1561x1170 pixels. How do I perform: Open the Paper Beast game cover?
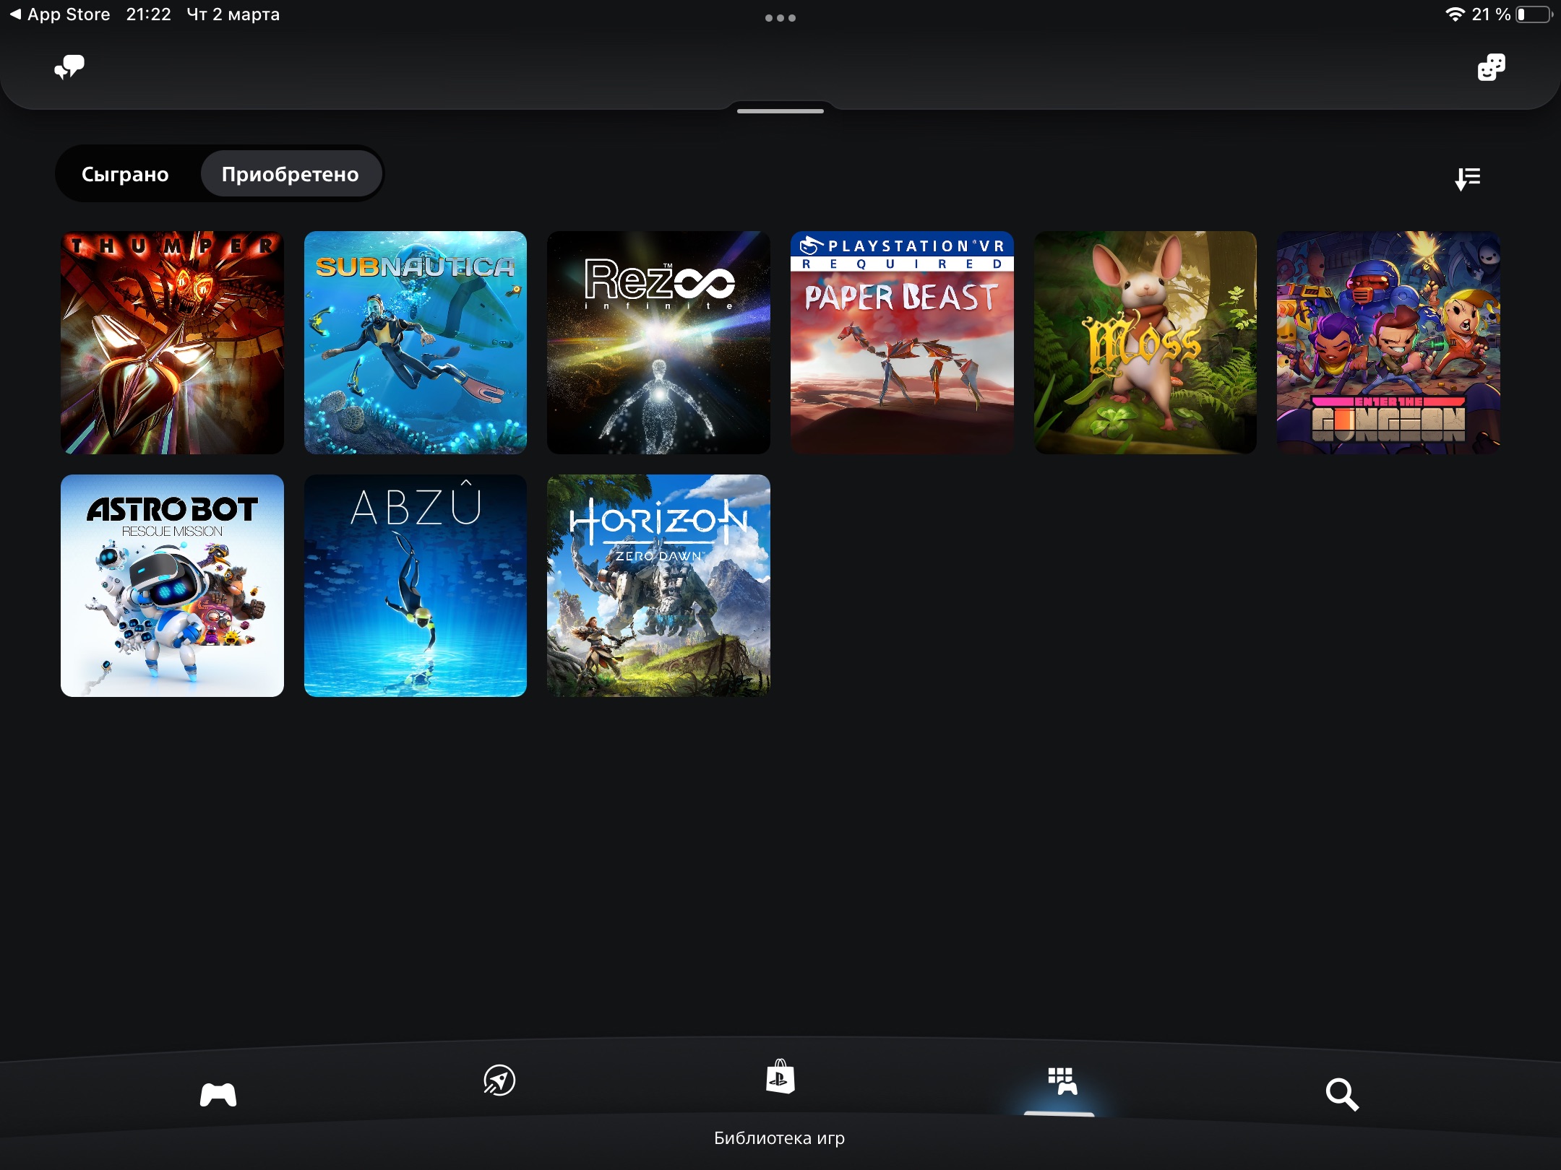[902, 342]
